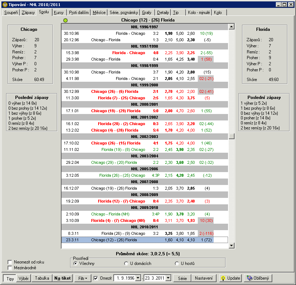The image size is (296, 285).
Task: Select the 2.10.09 Chicago - Florida (NH) row
Action: point(145,214)
